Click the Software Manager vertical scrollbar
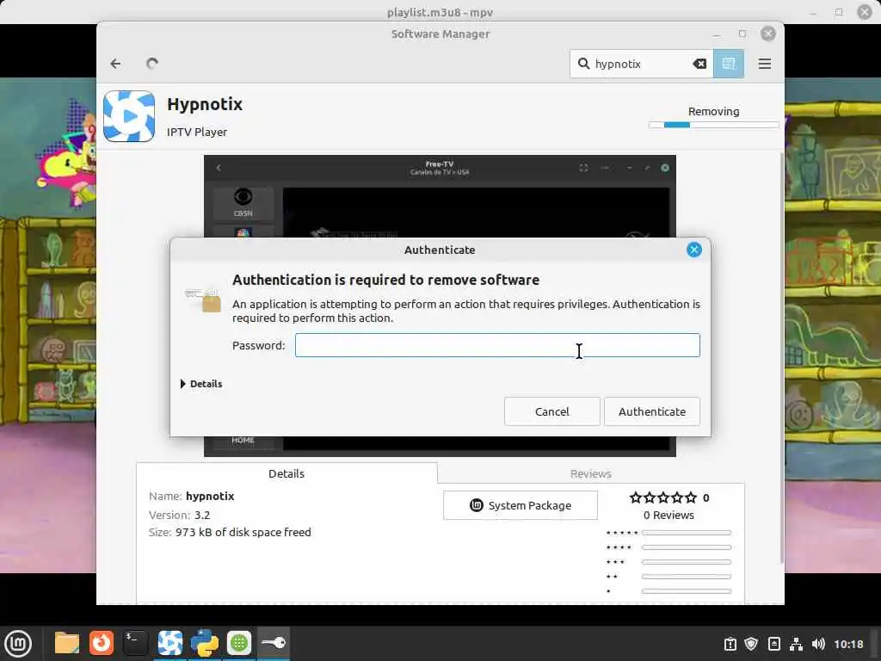This screenshot has height=661, width=881. point(781,357)
